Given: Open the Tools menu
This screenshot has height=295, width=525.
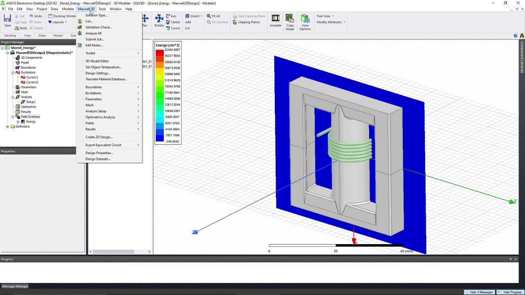Looking at the screenshot, I should pos(102,9).
